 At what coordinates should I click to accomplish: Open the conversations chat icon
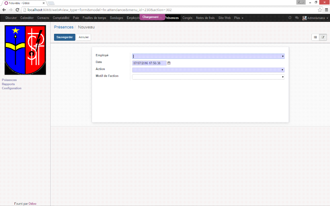[297, 18]
